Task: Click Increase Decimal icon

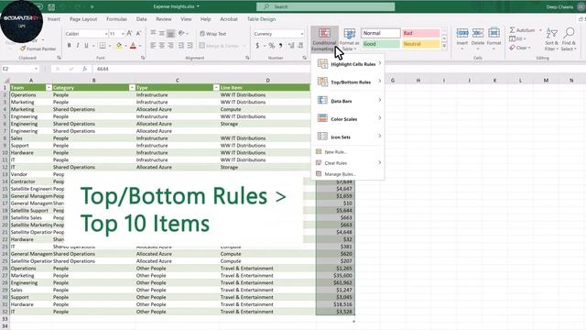Action: pos(291,46)
